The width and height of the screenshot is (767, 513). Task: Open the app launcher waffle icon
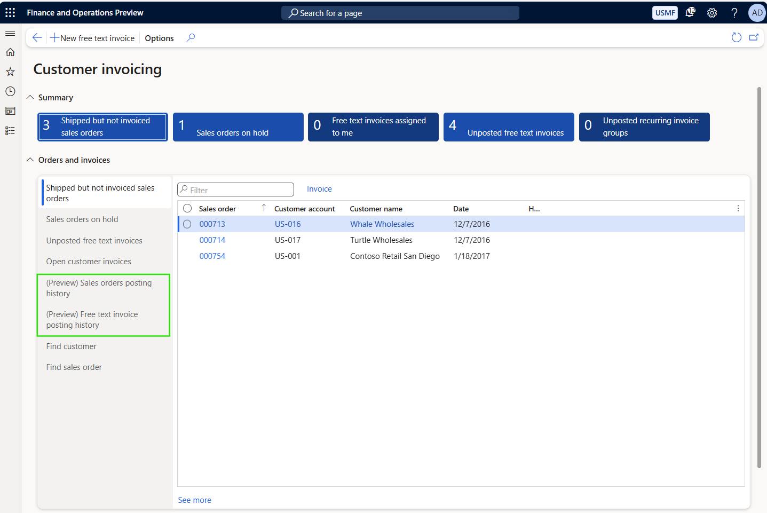[x=10, y=12]
